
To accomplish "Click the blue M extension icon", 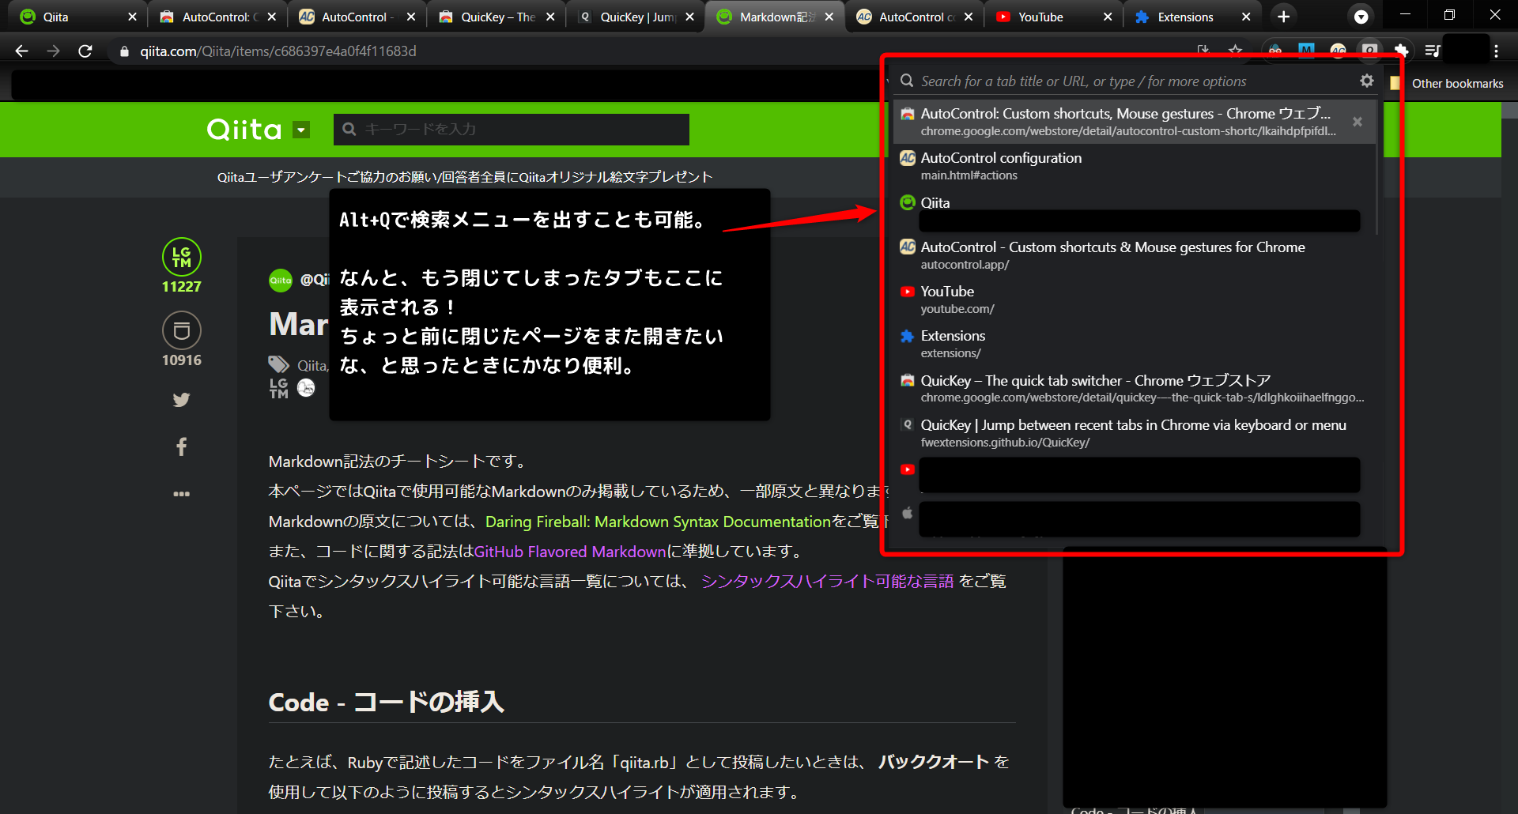I will pos(1306,51).
